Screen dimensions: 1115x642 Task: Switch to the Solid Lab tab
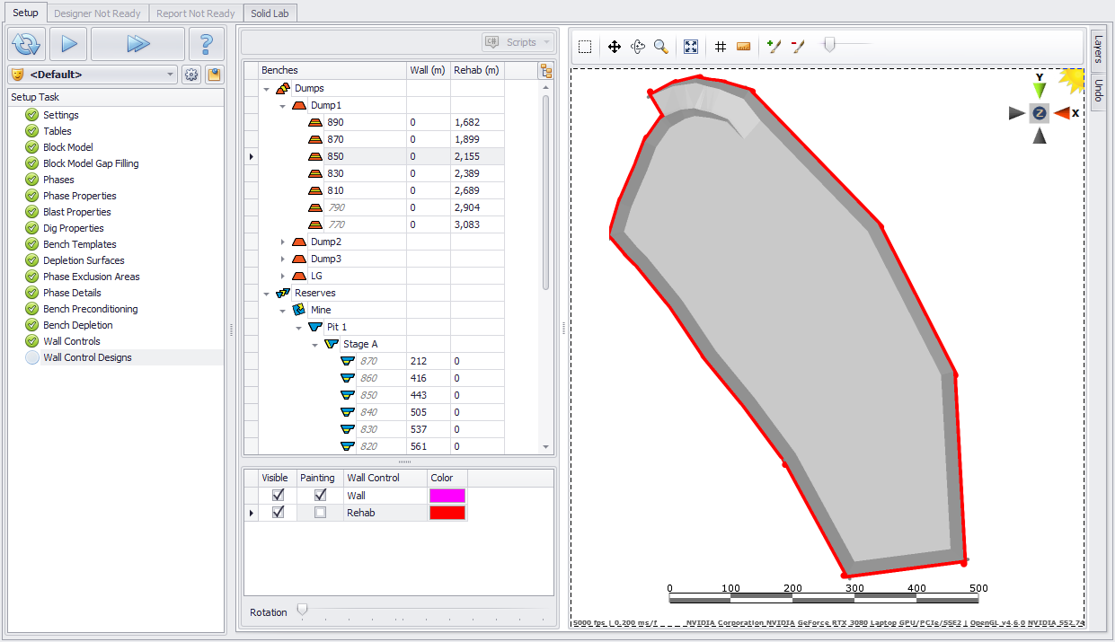(270, 13)
